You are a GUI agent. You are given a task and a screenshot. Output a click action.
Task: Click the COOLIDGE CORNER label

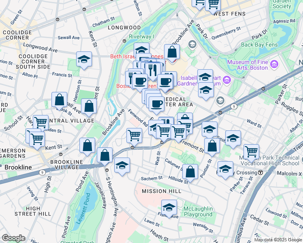click(17, 35)
